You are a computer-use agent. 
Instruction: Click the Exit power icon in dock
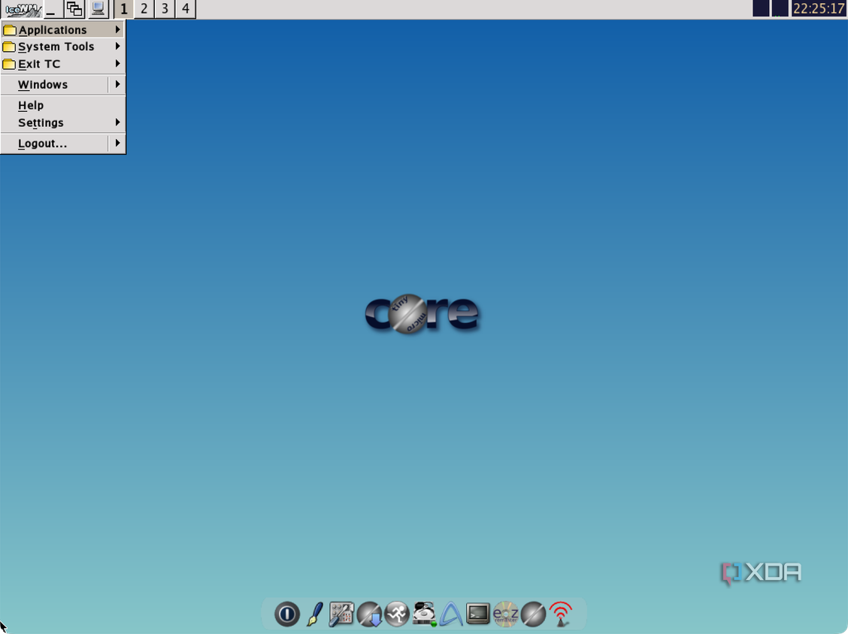(x=287, y=614)
